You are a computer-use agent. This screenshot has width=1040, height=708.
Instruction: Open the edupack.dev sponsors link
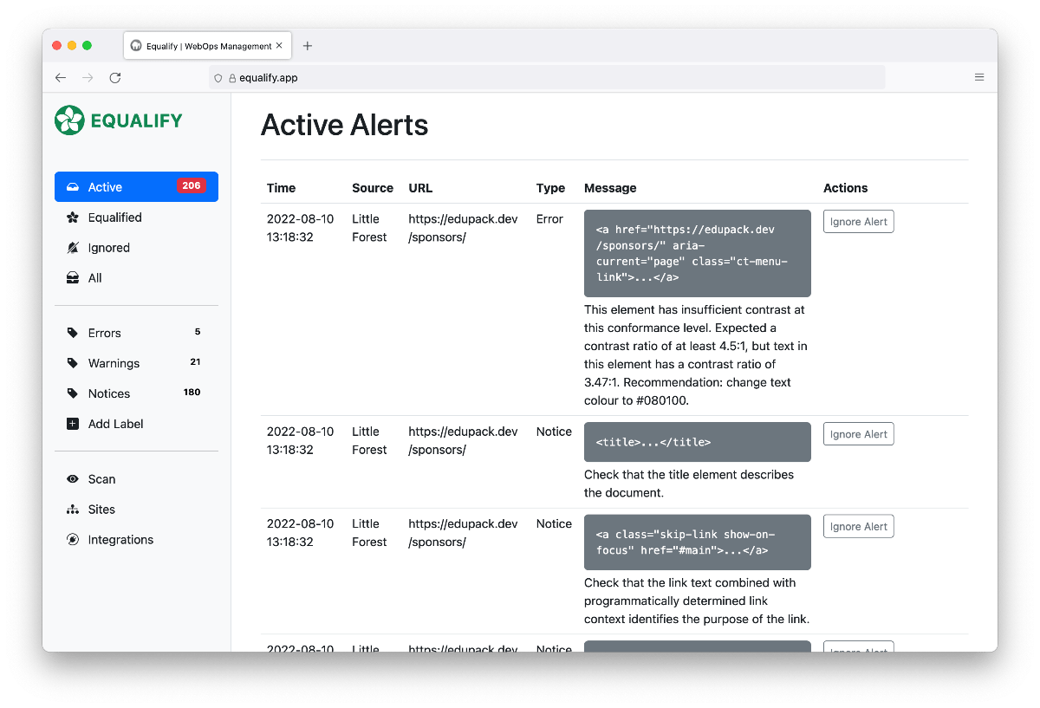(463, 228)
